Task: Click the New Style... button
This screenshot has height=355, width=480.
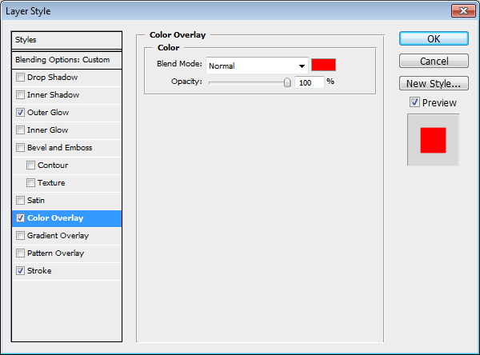Action: pyautogui.click(x=434, y=83)
